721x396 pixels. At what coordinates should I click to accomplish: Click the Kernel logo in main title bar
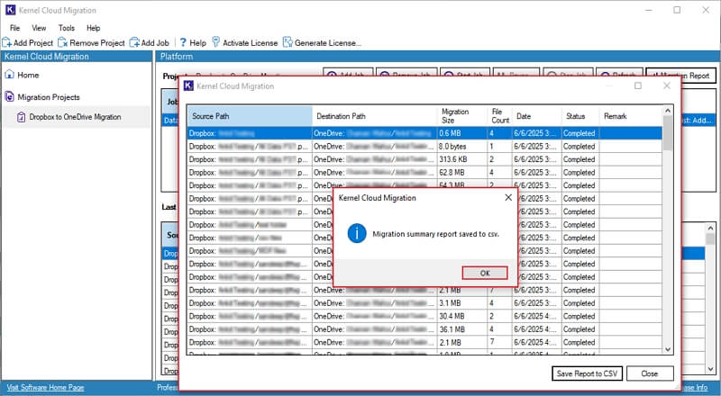tap(10, 10)
